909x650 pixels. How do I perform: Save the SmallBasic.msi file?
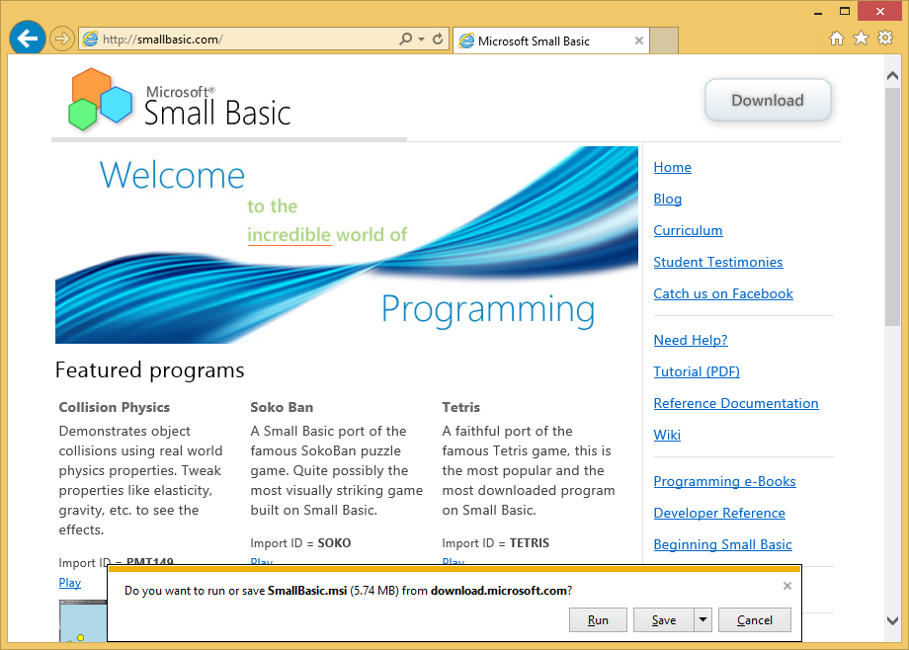click(x=663, y=619)
